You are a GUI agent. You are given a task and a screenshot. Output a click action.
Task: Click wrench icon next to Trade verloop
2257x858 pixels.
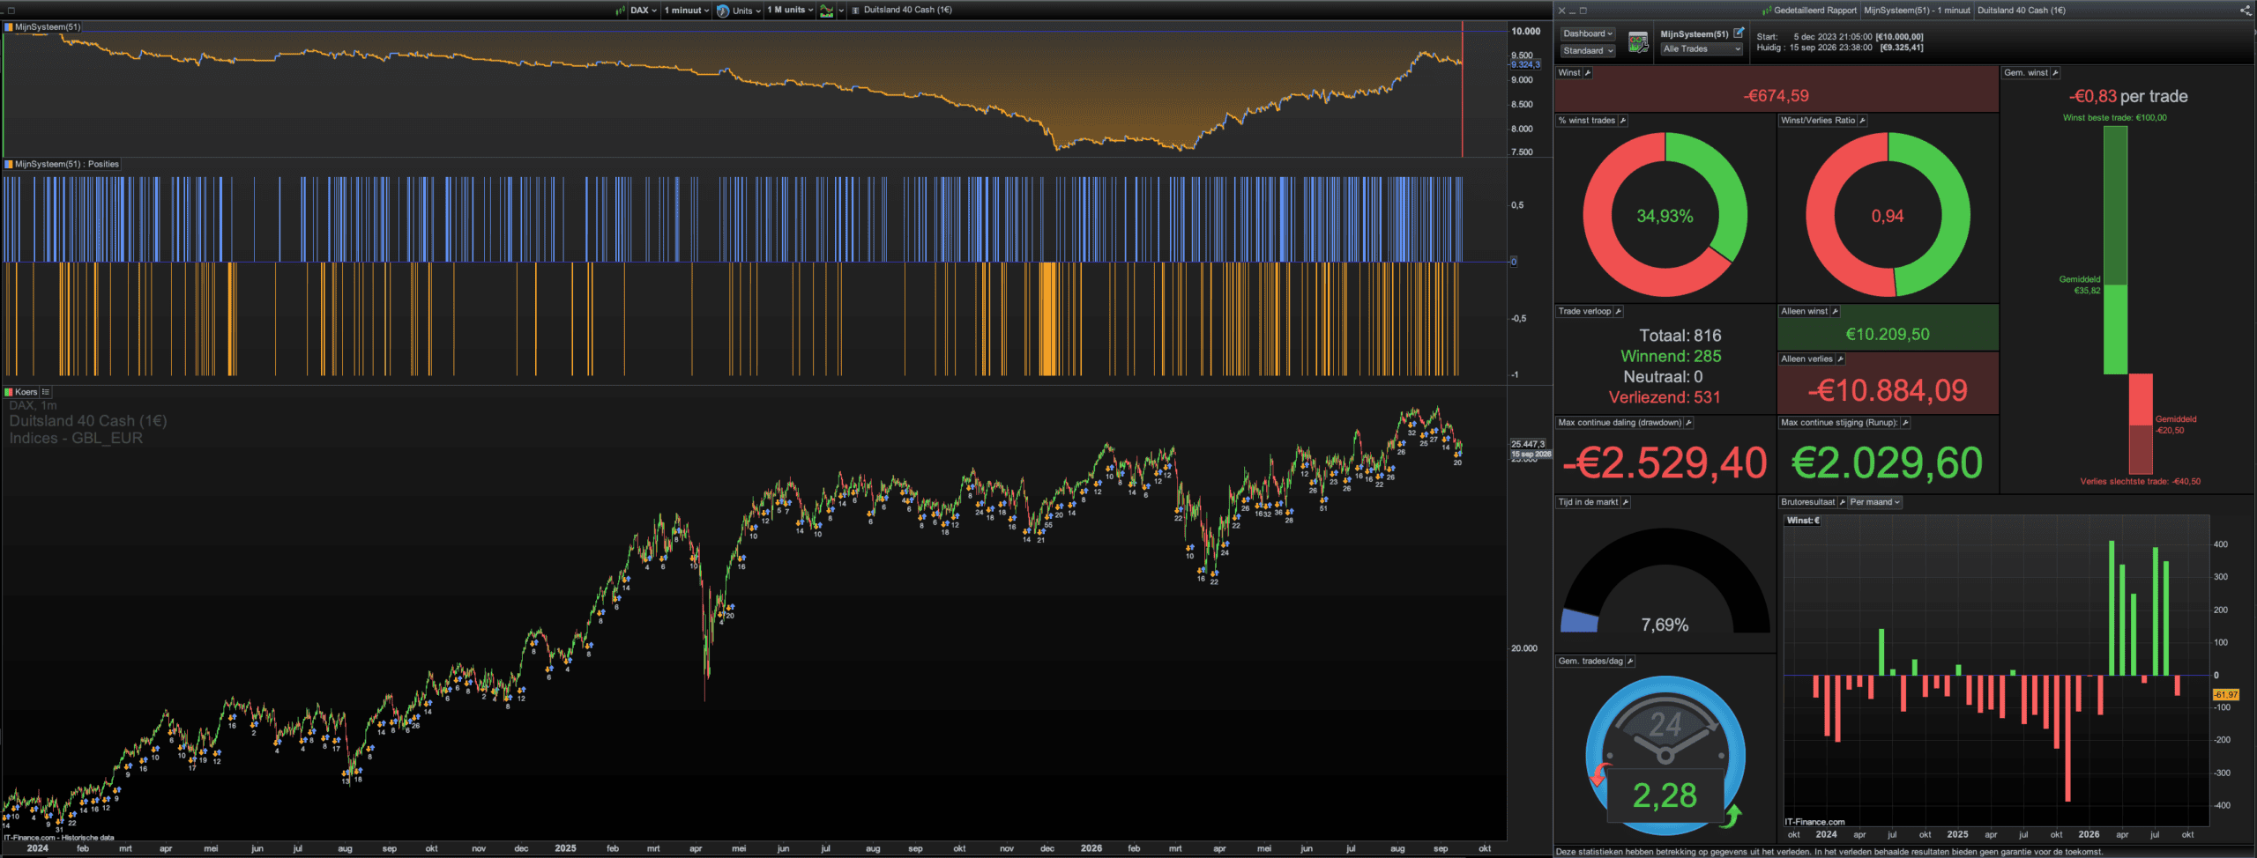click(1618, 311)
